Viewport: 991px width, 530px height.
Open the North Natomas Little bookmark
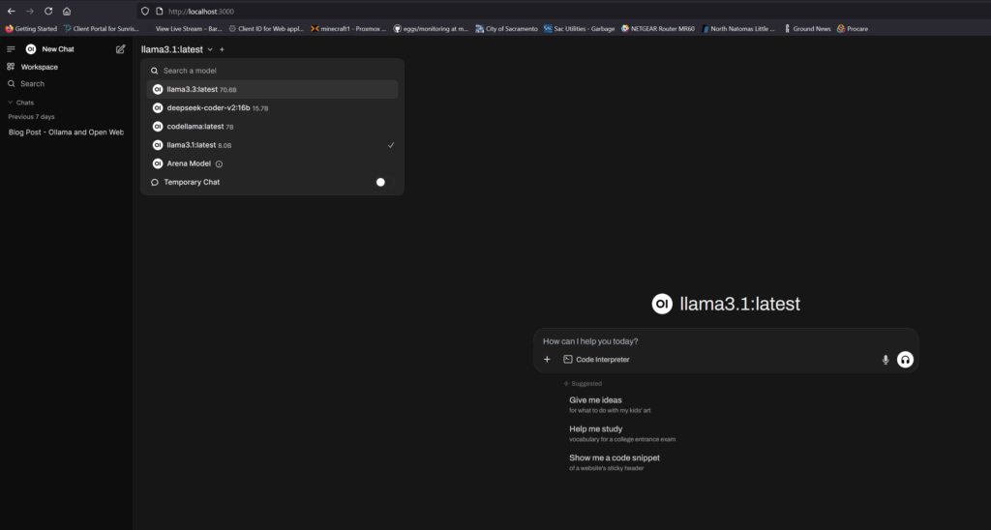[738, 28]
